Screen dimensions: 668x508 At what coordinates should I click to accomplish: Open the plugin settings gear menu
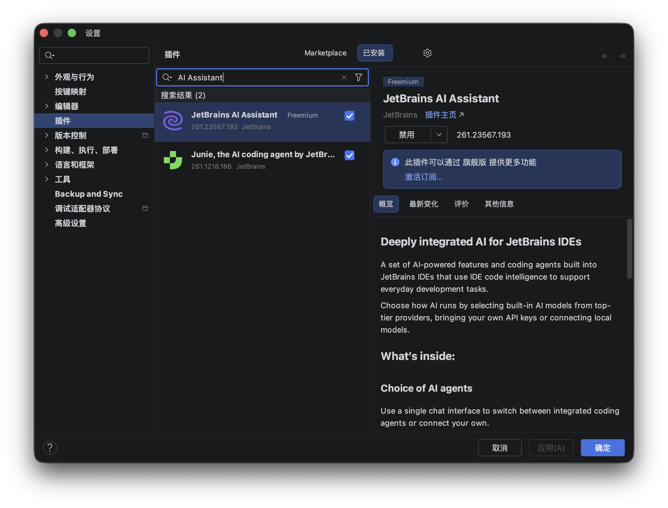(x=427, y=53)
